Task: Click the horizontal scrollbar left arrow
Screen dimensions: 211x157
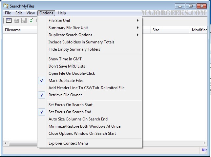Action: [x=6, y=143]
